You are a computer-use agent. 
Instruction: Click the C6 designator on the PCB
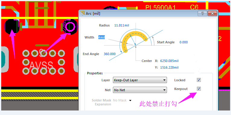pos(194,7)
